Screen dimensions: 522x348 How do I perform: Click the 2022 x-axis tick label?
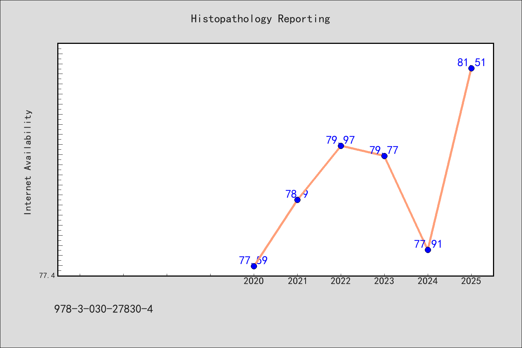point(341,281)
